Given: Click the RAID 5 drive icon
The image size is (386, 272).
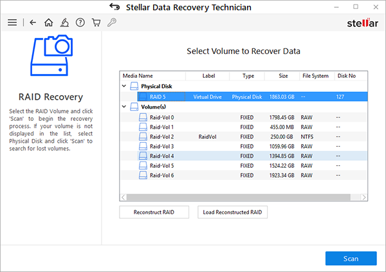Looking at the screenshot, I should click(x=143, y=96).
